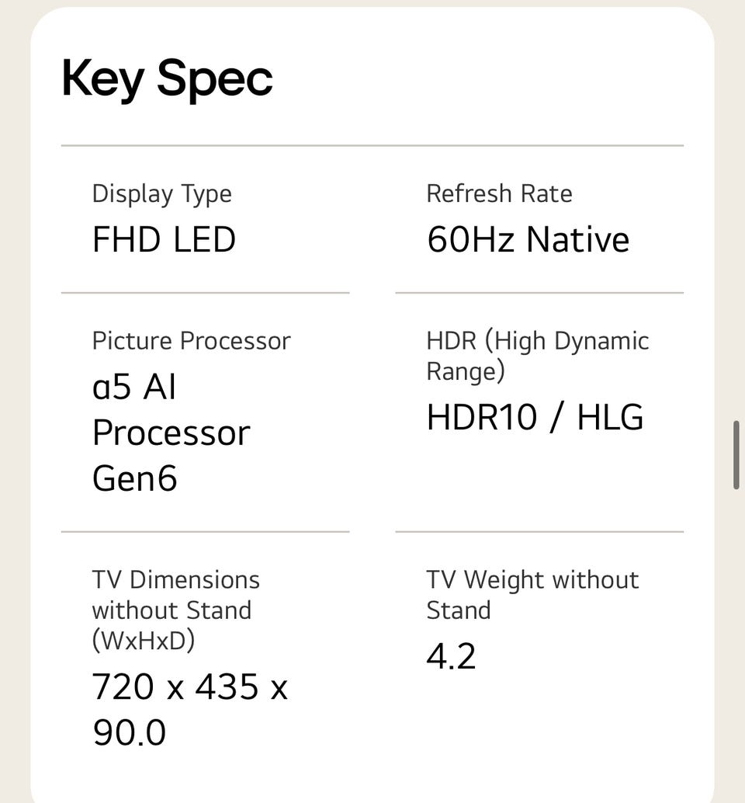The image size is (745, 803).
Task: Click the Refresh Rate label
Action: (x=499, y=193)
